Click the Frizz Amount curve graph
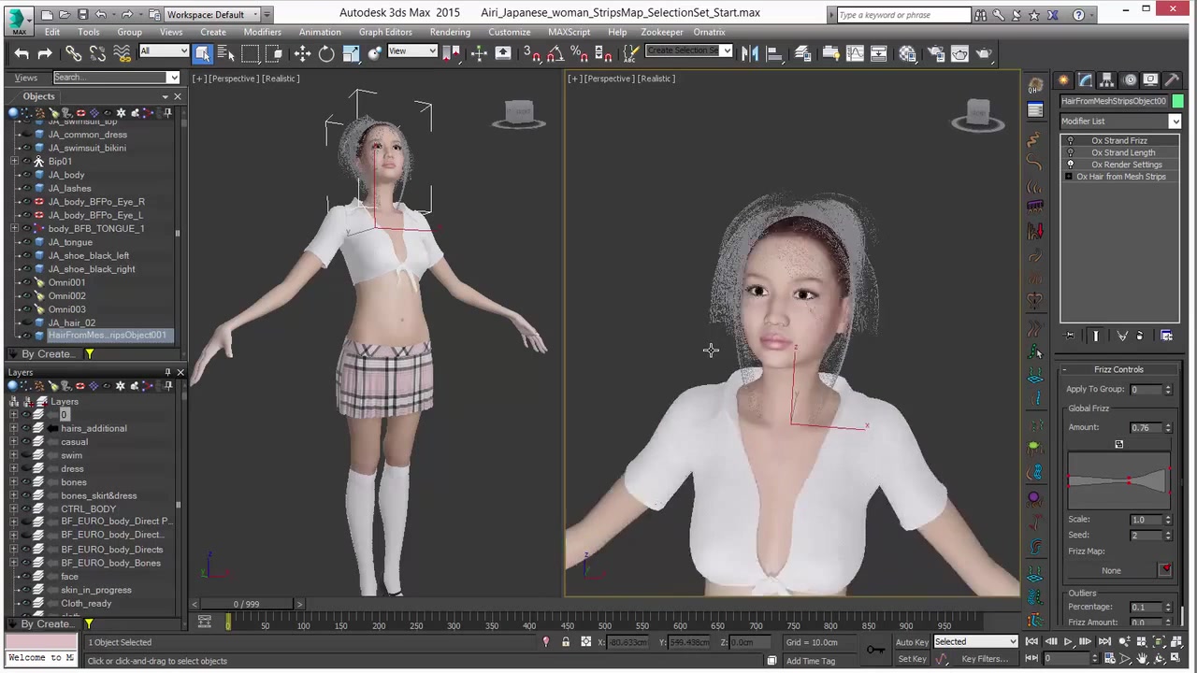 [x=1118, y=480]
